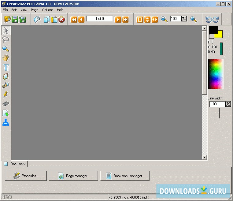Open the View menu

point(24,10)
